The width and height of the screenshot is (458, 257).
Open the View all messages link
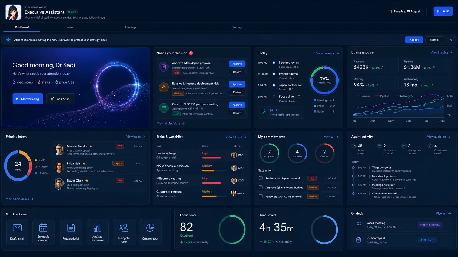(x=19, y=199)
